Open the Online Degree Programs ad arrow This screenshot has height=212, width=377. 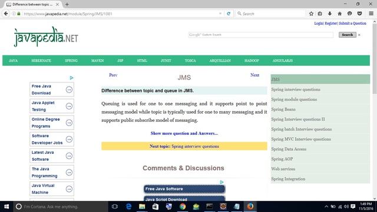pos(69,123)
